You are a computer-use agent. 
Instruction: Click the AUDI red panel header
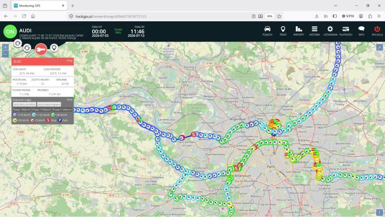42,61
